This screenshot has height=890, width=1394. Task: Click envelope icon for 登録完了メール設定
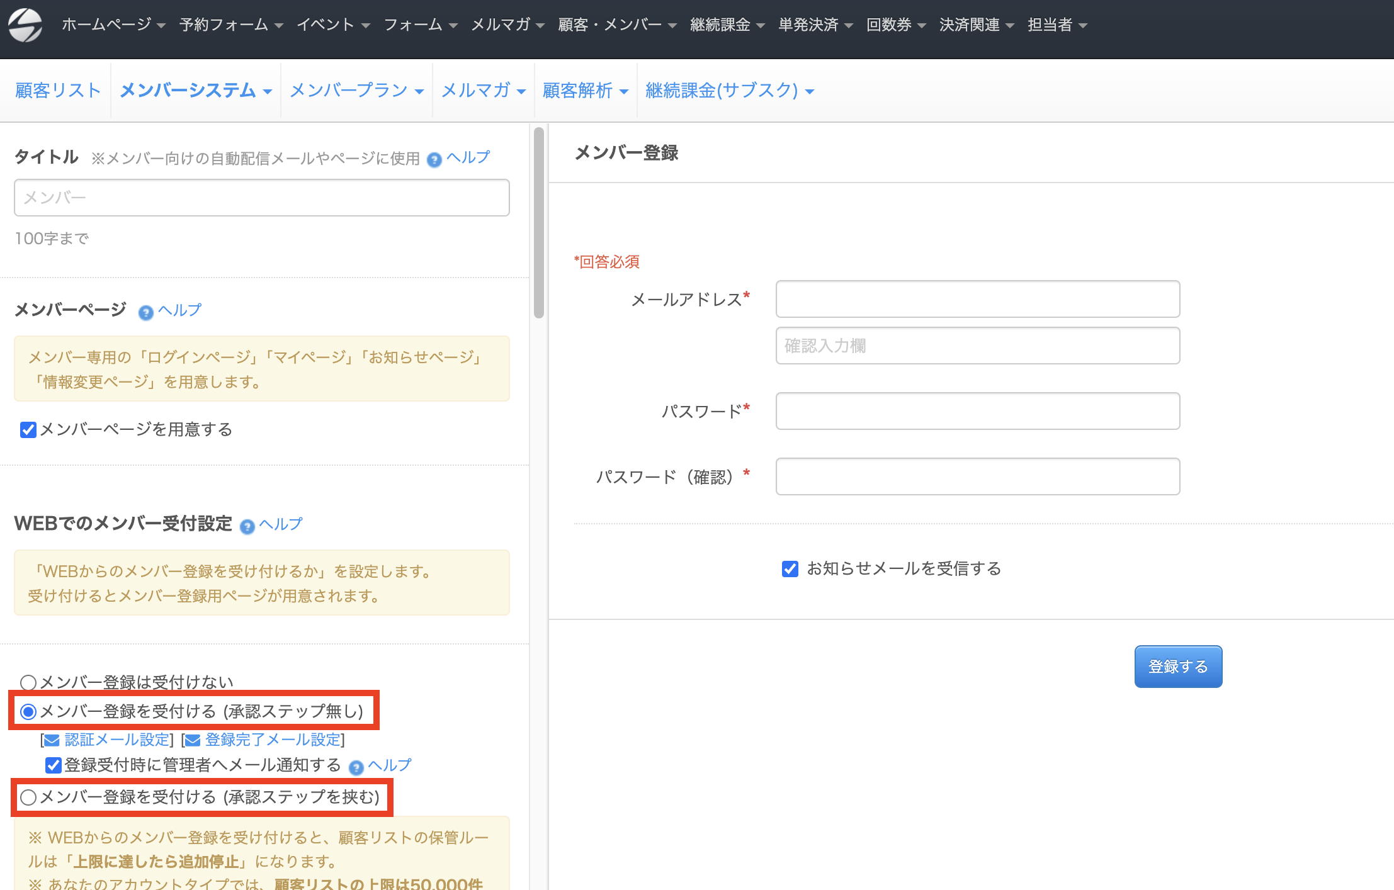pos(192,740)
